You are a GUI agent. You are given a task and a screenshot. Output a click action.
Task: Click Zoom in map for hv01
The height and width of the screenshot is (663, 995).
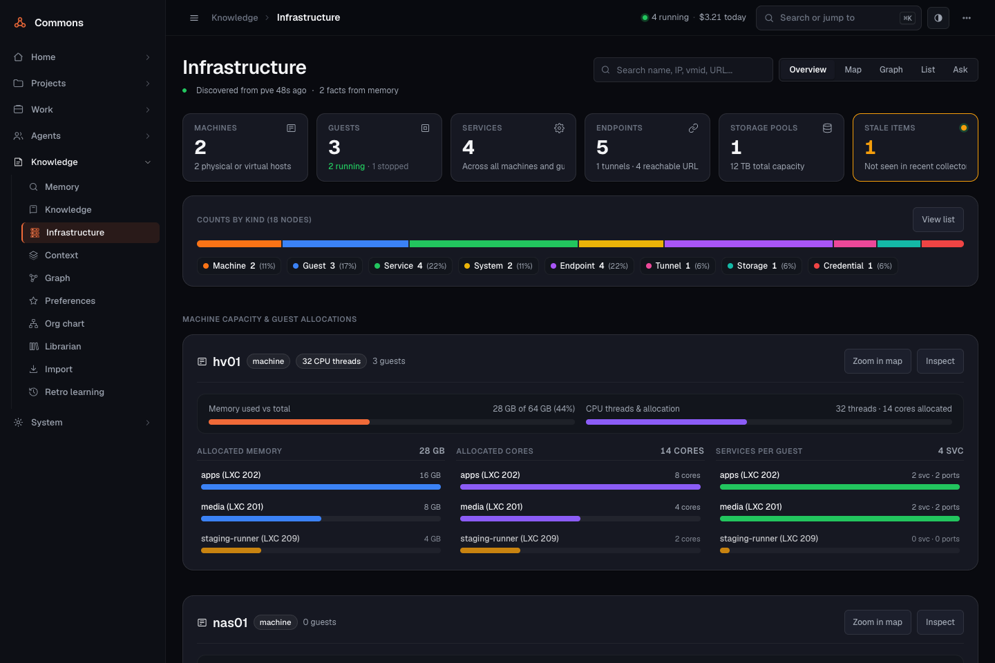(x=878, y=361)
